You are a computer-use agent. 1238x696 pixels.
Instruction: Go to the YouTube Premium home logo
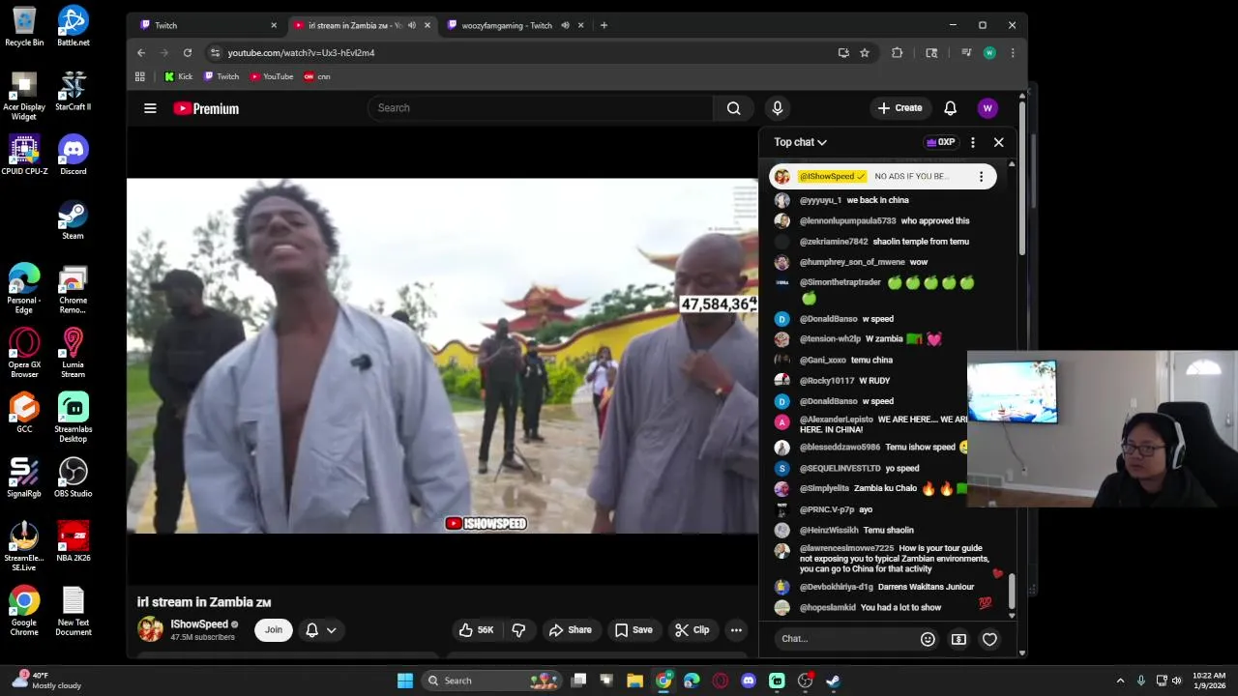206,108
